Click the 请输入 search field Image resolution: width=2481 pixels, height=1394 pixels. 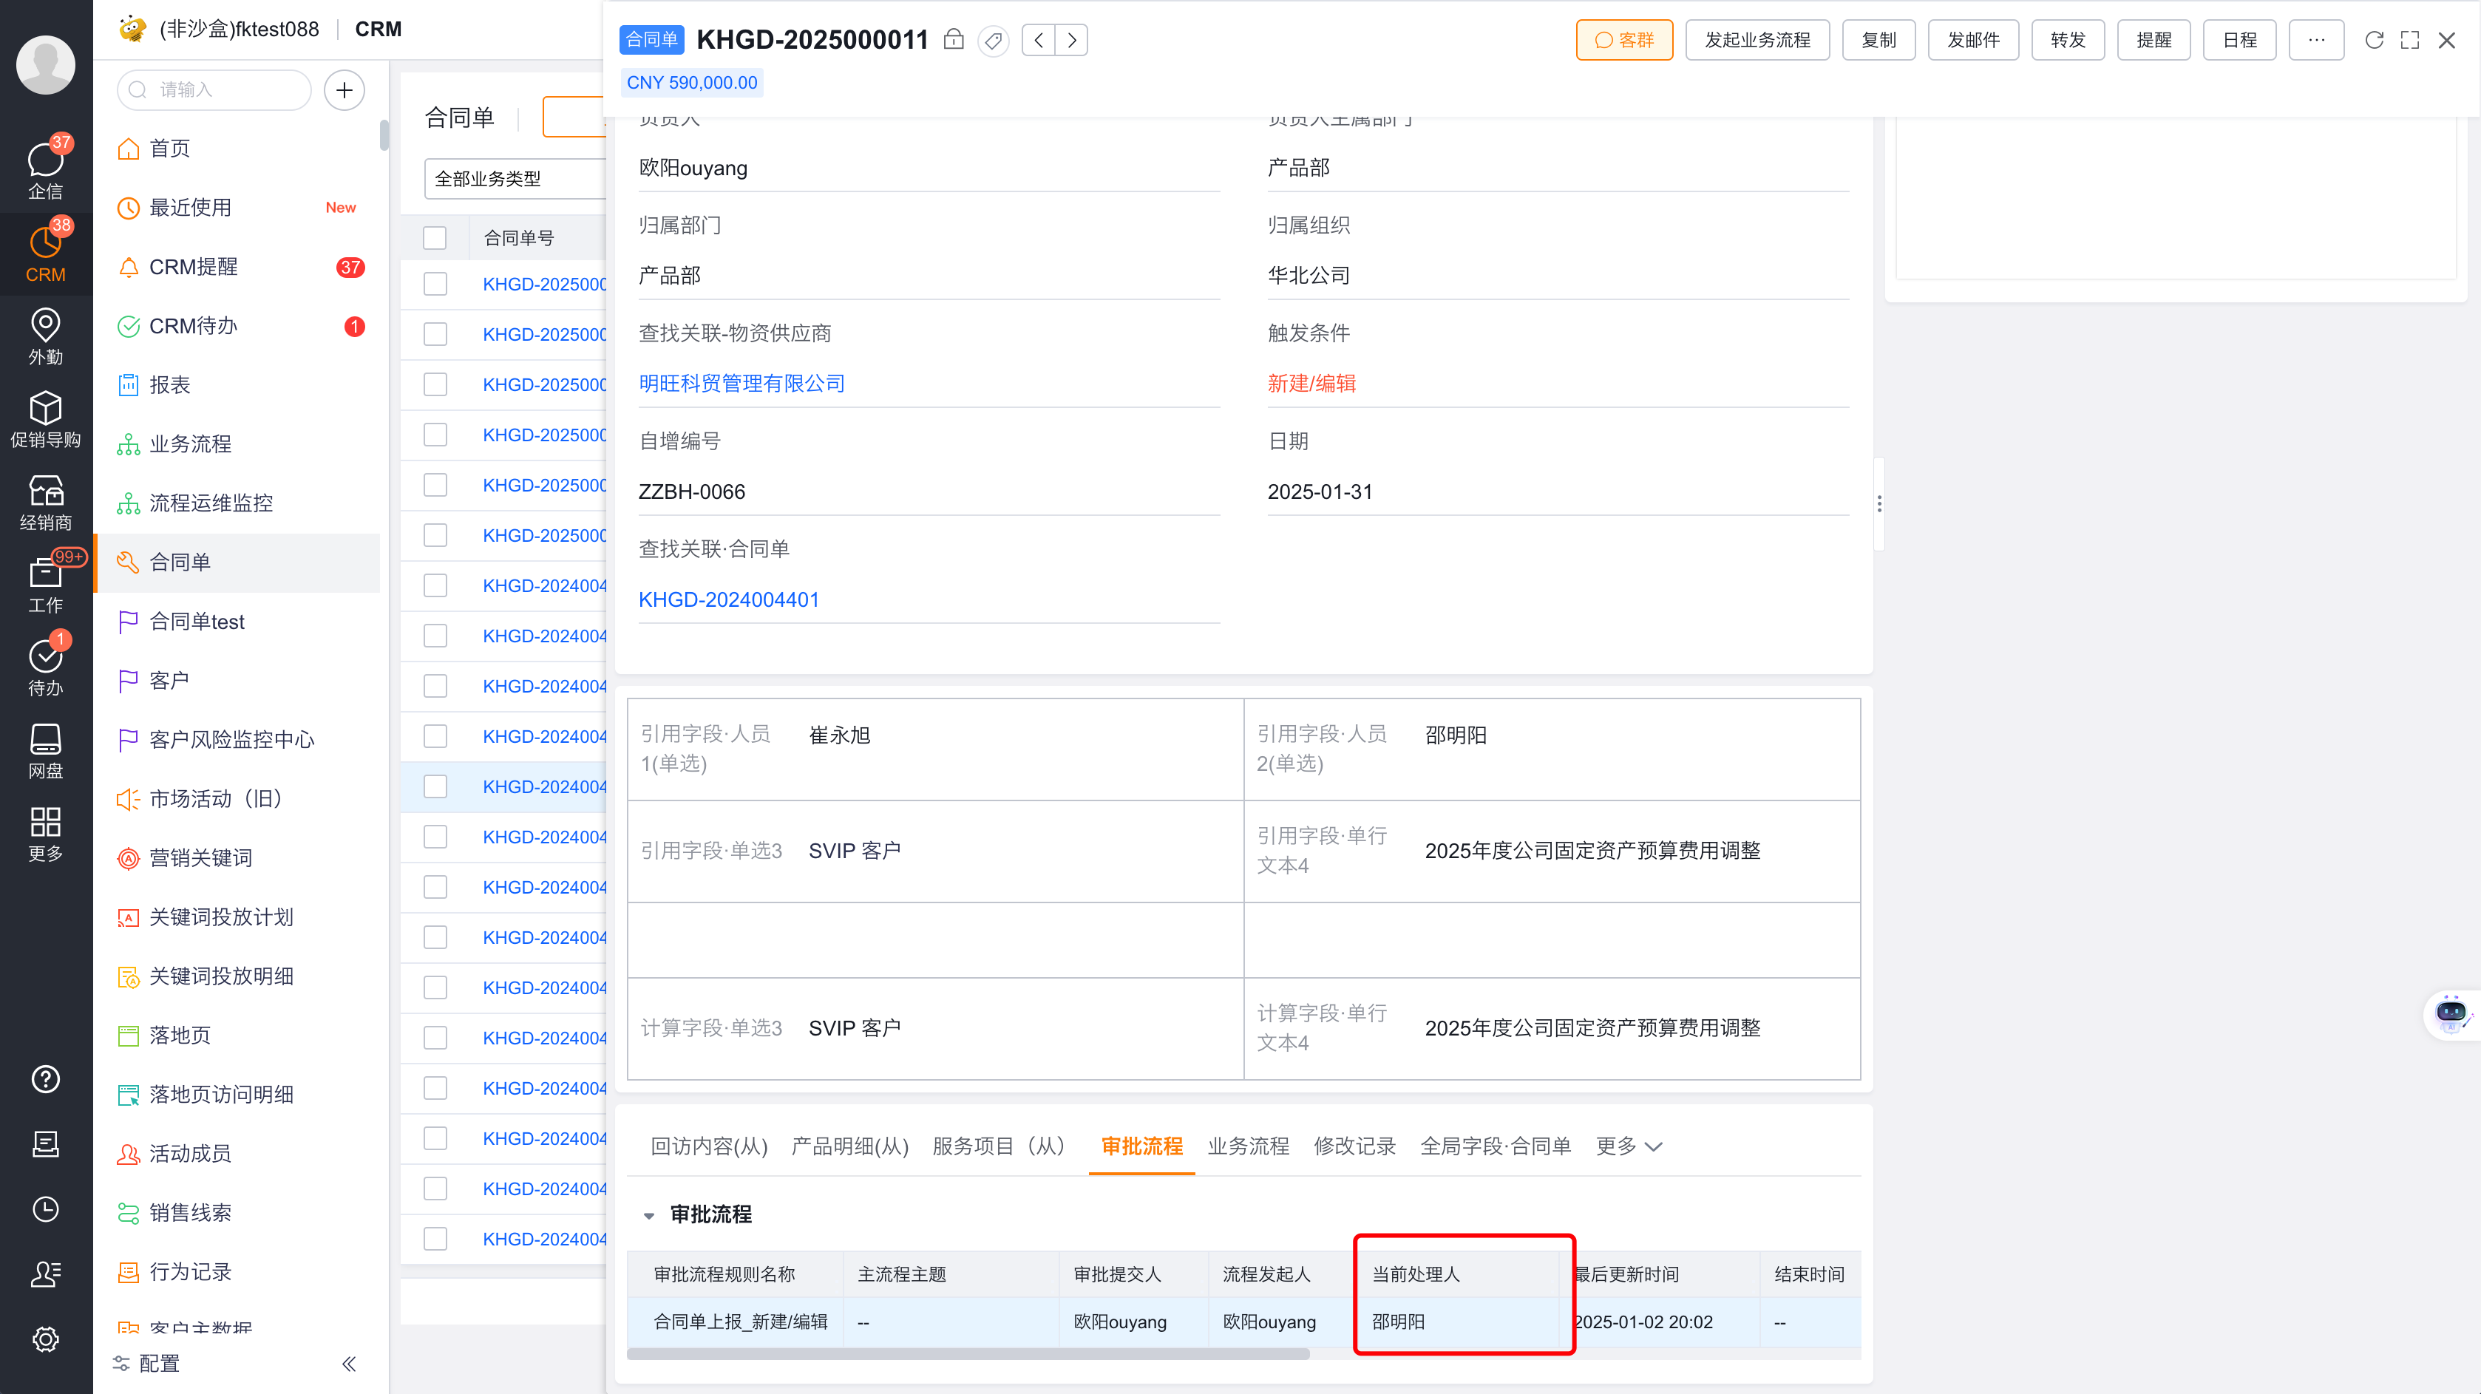click(214, 89)
